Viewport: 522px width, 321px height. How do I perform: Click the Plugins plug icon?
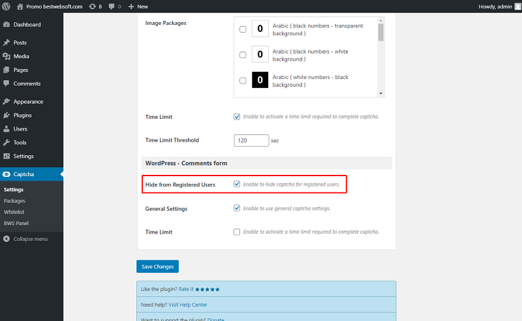pos(7,115)
